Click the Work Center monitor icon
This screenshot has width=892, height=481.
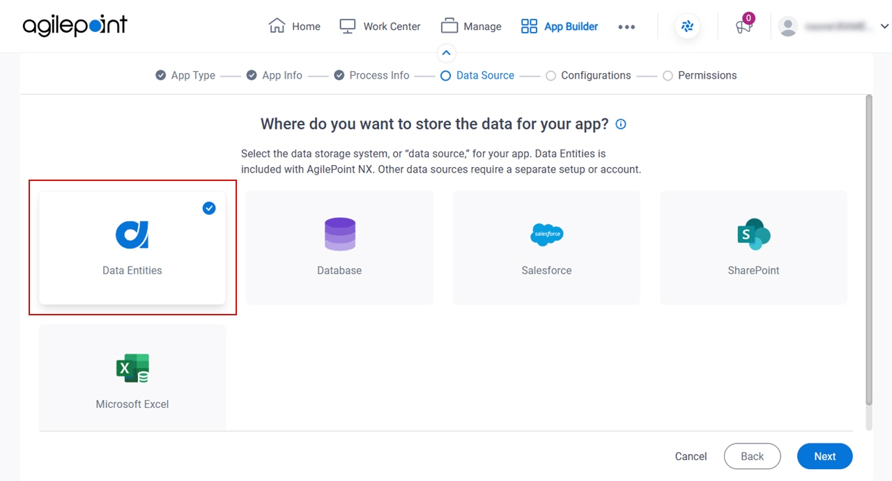pyautogui.click(x=348, y=26)
